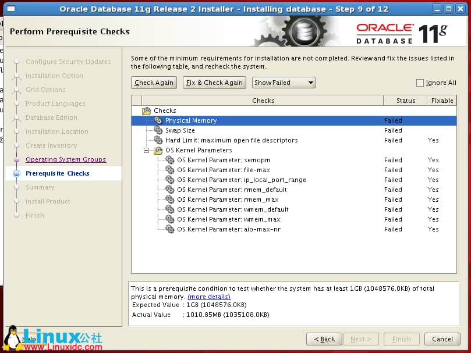Screen dimensions: 471x353
Task: Click the Checks folder icon at tree root
Action: click(146, 110)
